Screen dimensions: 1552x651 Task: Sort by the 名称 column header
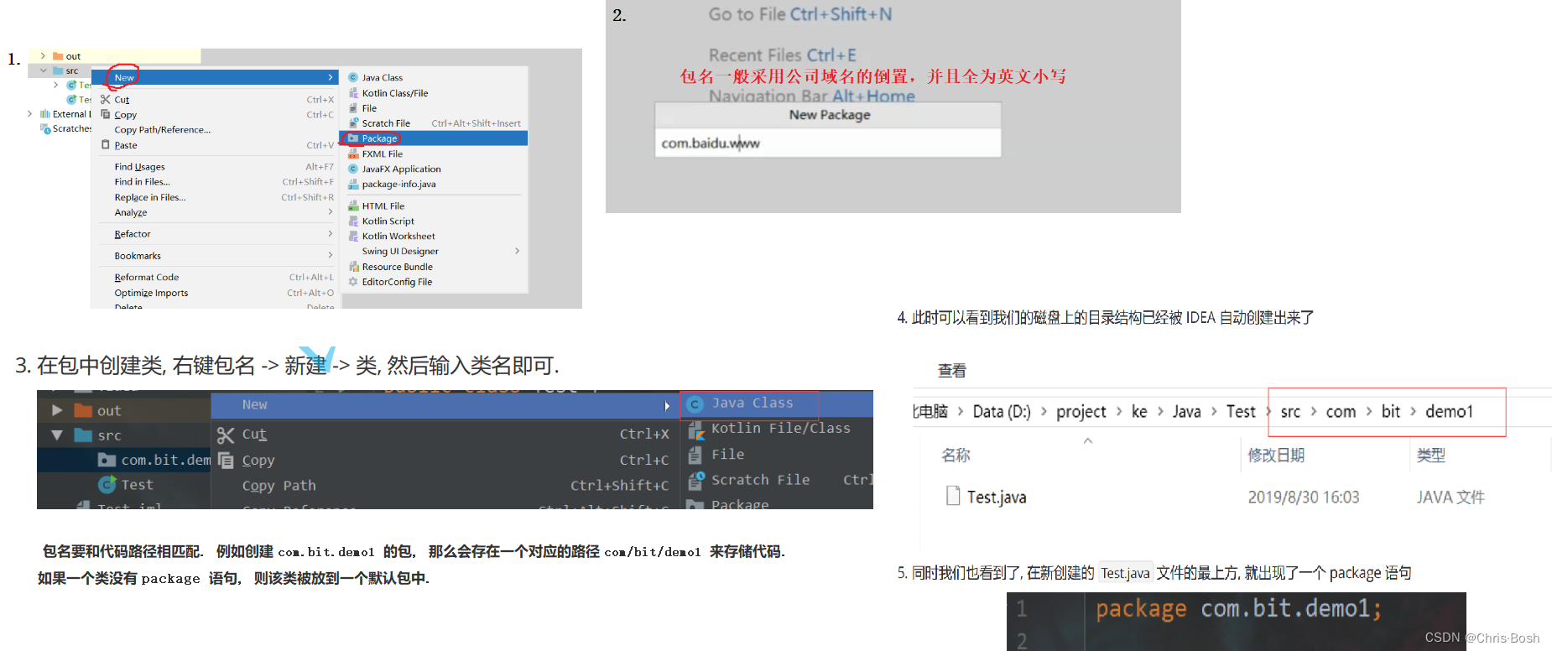[x=956, y=455]
